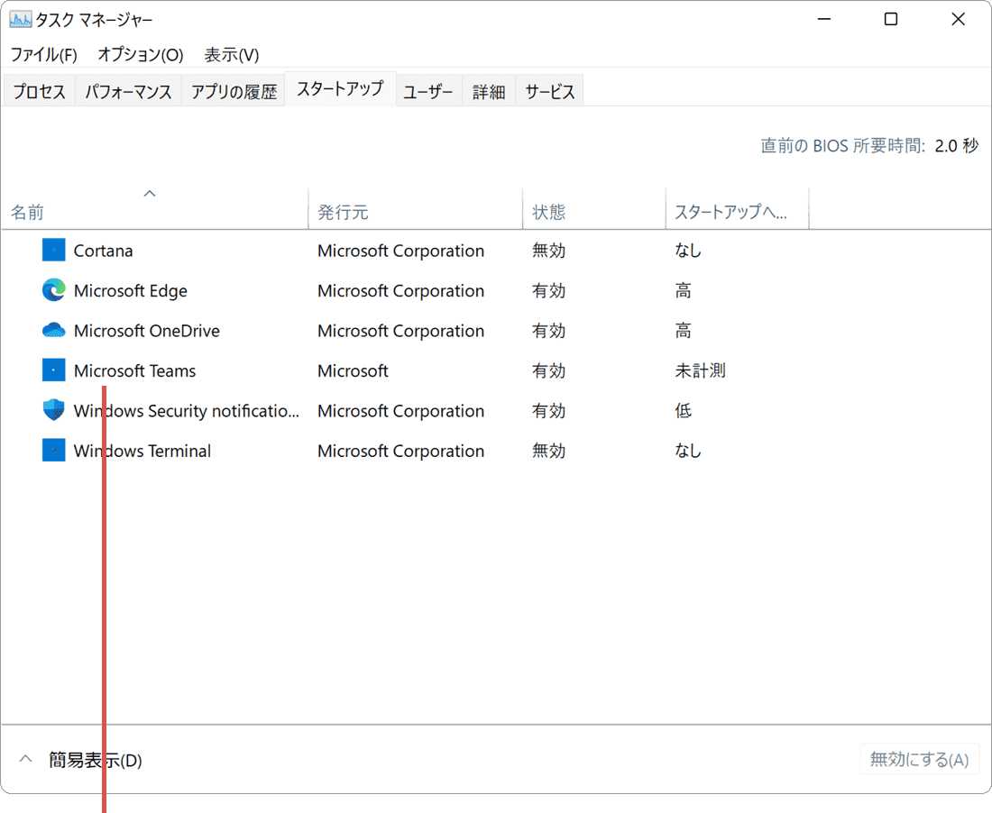Click Teams' publisher cell reading Microsoft

point(353,370)
